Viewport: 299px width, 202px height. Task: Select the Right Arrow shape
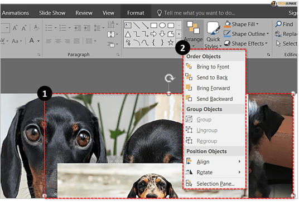[153, 34]
